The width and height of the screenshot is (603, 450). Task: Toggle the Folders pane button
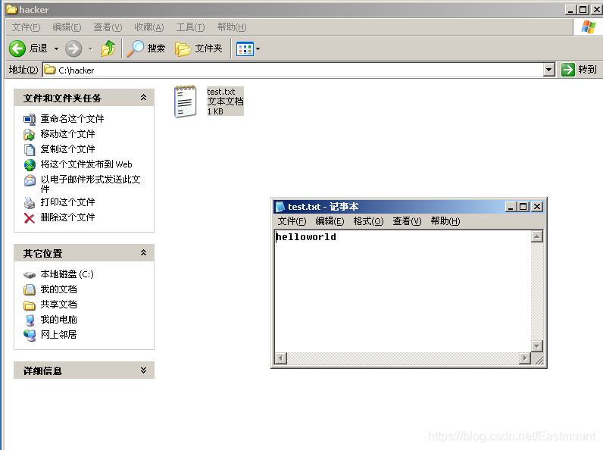coord(198,48)
